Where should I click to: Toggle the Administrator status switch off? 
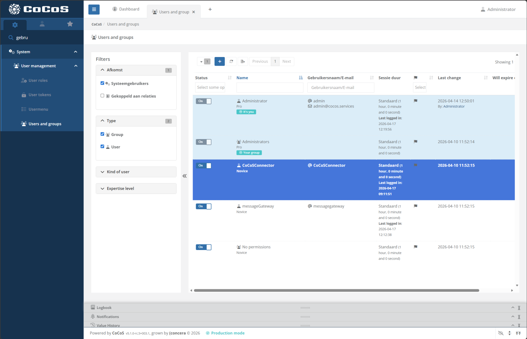[204, 101]
